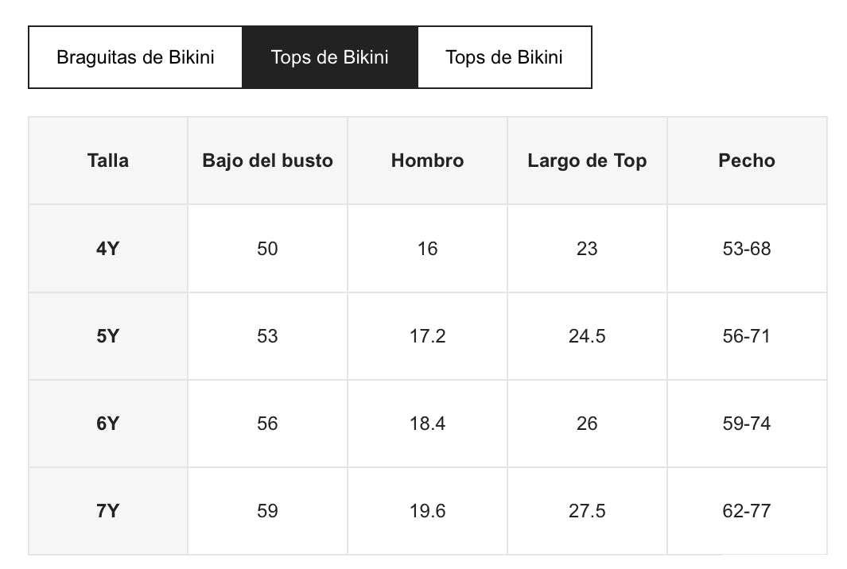Viewport: 847px width, 569px height.
Task: Click the 27.5 Largo de Top cell
Action: pos(587,511)
